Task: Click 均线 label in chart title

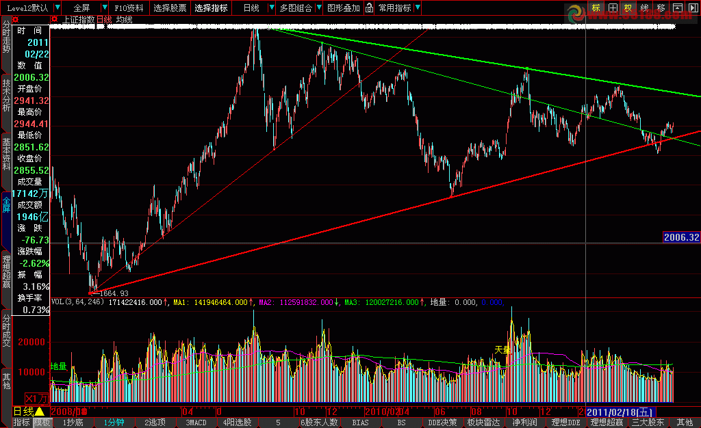Action: pos(125,20)
